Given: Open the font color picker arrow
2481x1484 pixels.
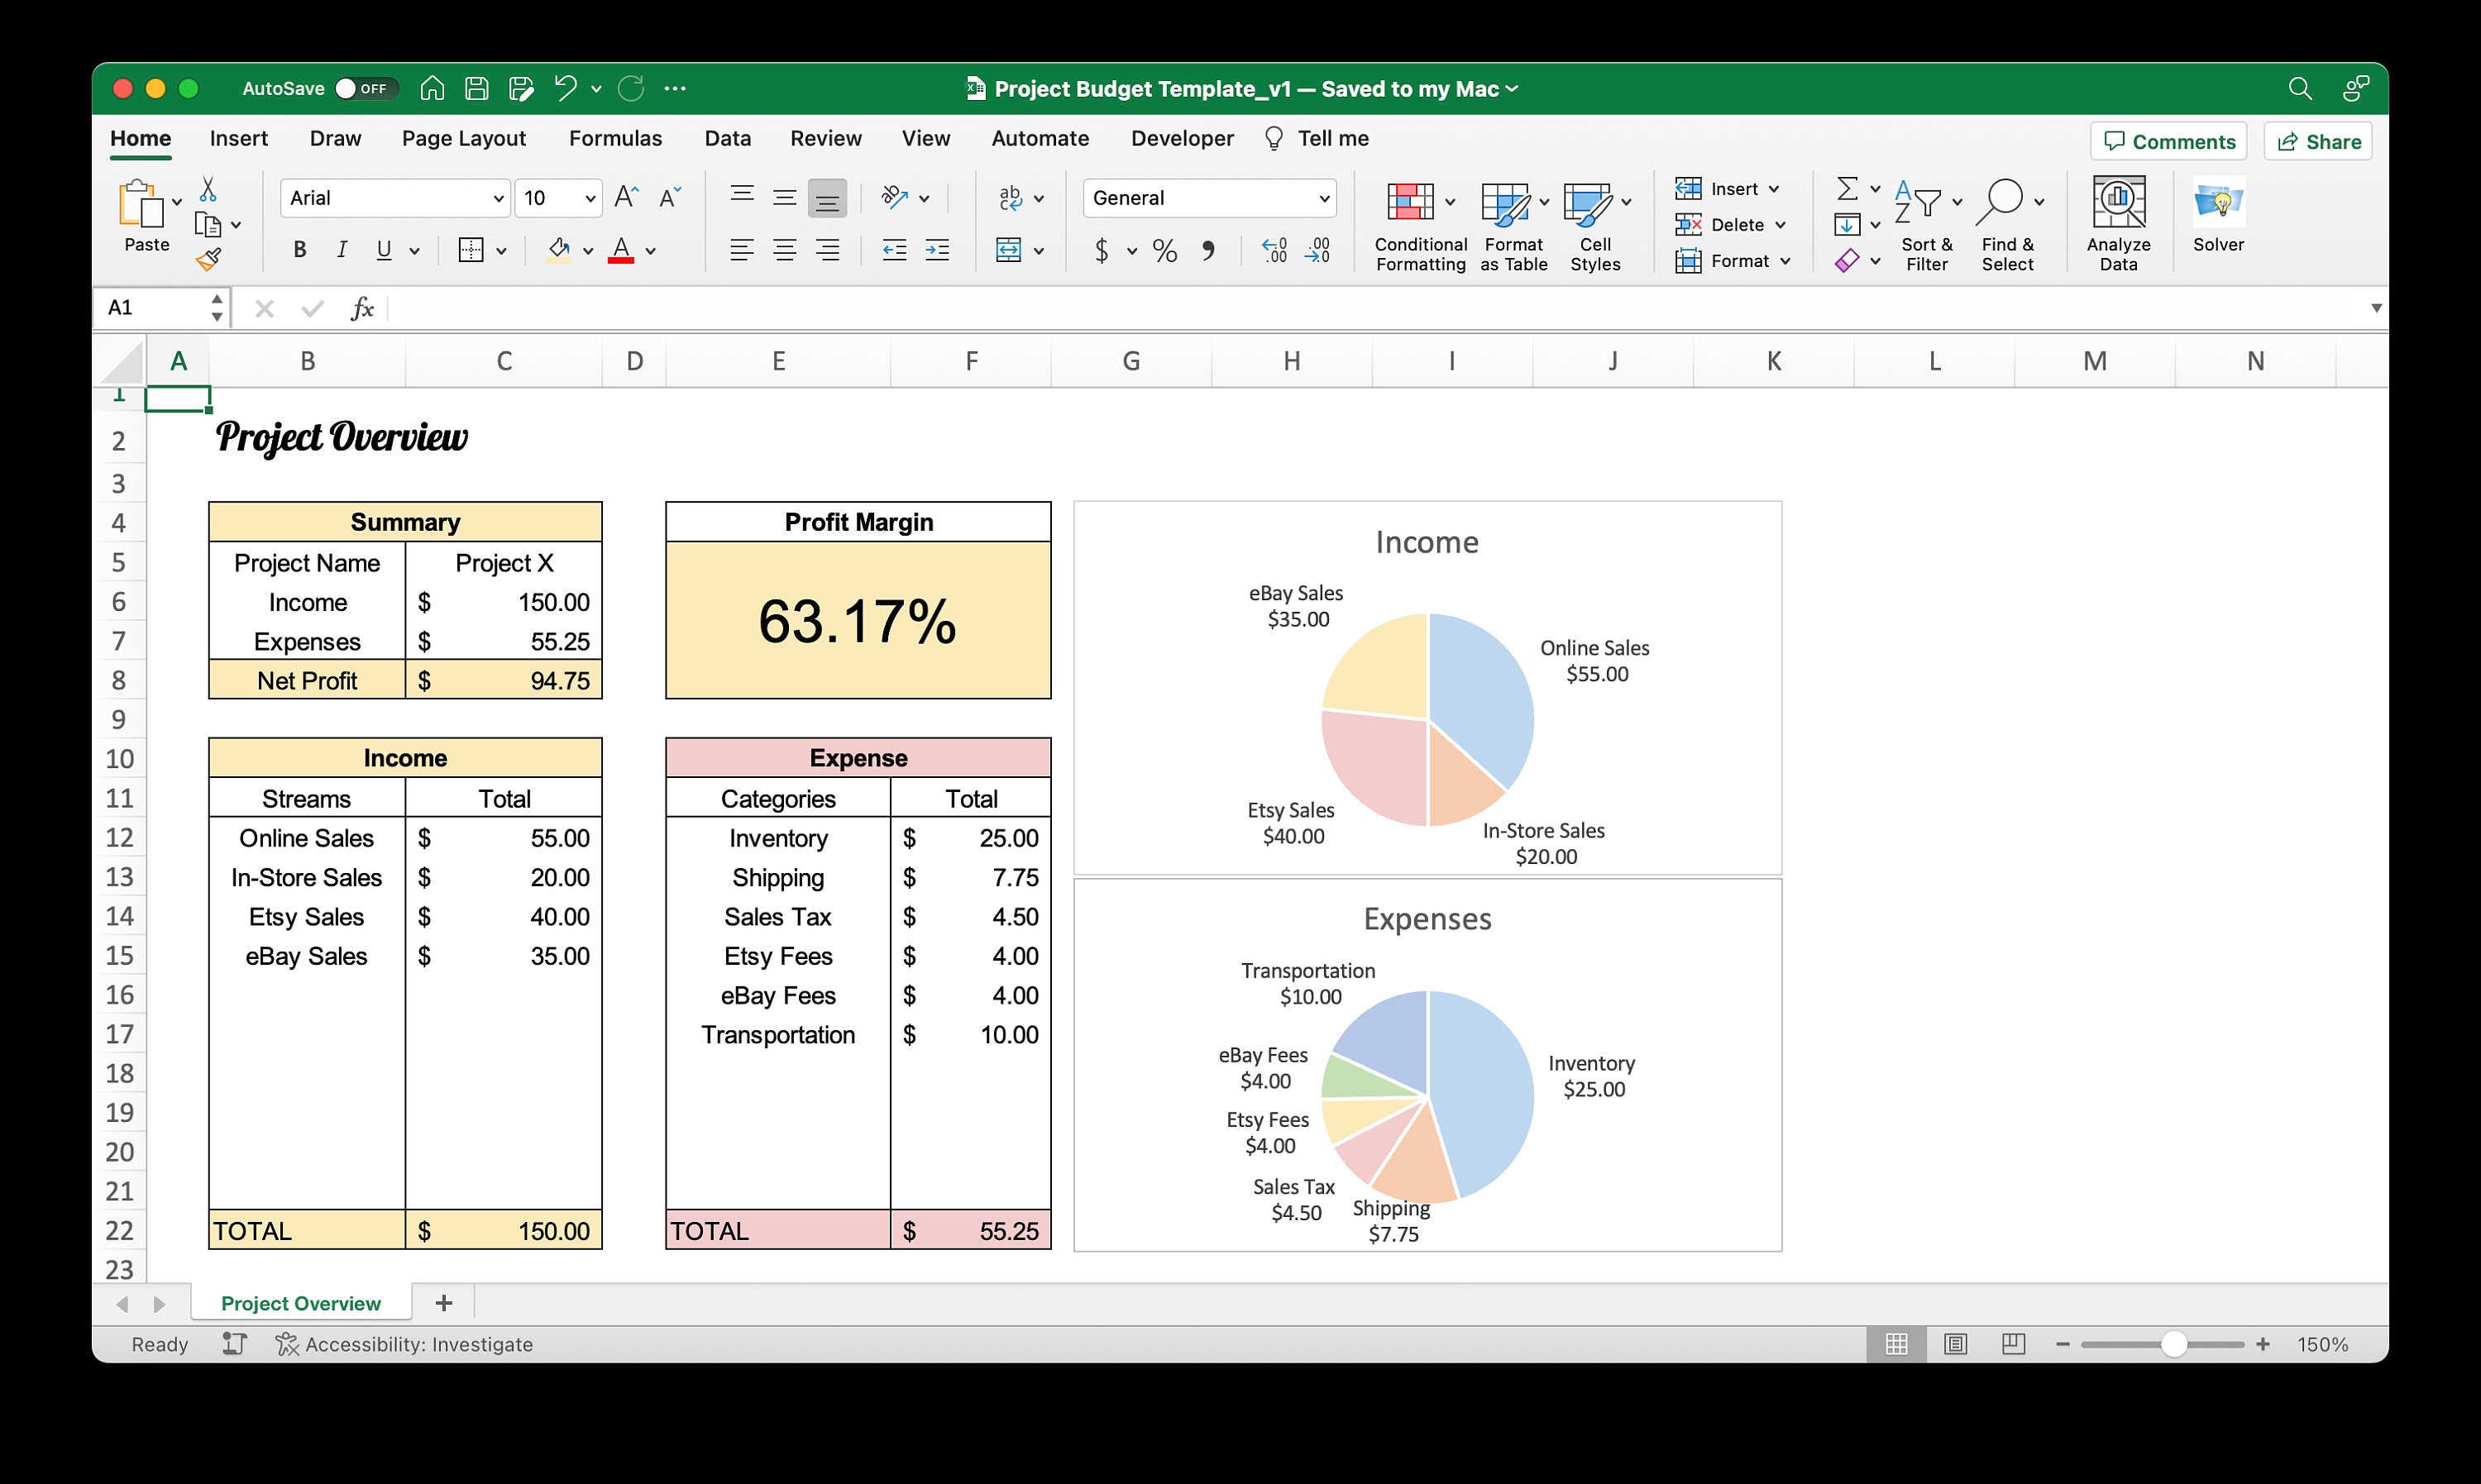Looking at the screenshot, I should pos(650,250).
